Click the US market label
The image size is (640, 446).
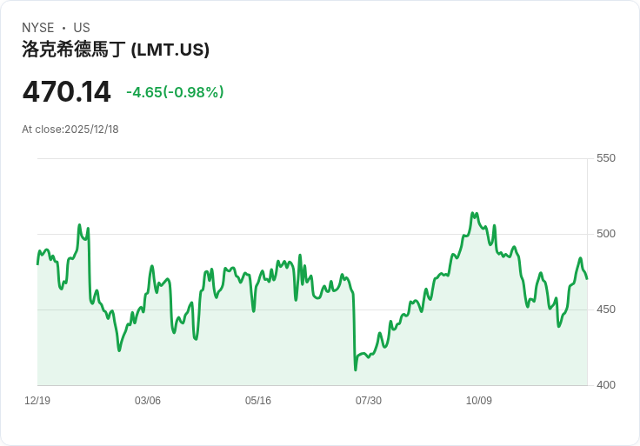point(82,28)
